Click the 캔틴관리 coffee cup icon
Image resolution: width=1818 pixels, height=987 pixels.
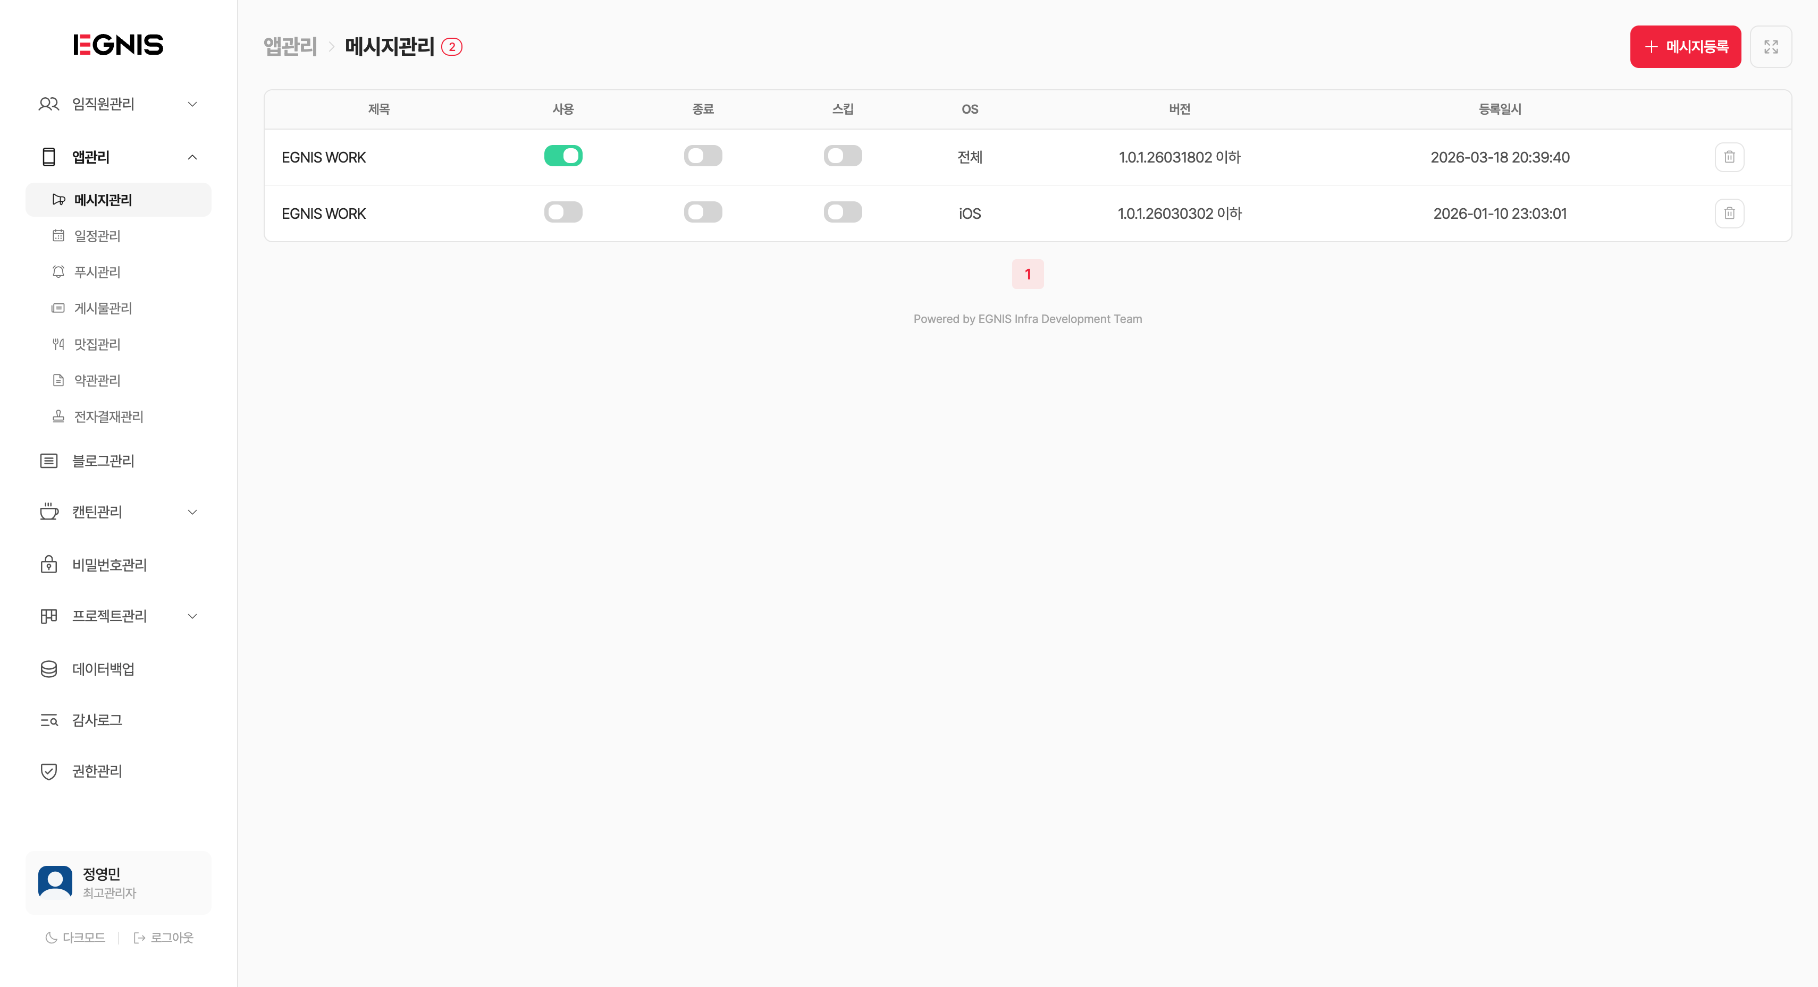click(49, 512)
